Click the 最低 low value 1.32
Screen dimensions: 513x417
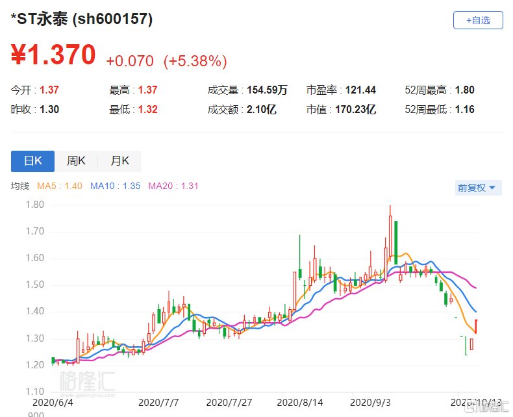pos(147,109)
